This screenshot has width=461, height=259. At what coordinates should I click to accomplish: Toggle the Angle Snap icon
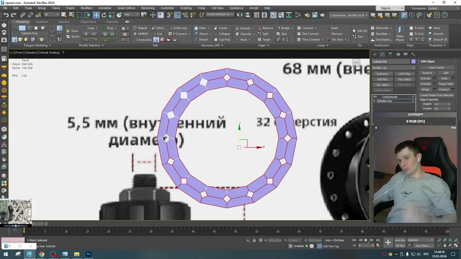click(178, 15)
